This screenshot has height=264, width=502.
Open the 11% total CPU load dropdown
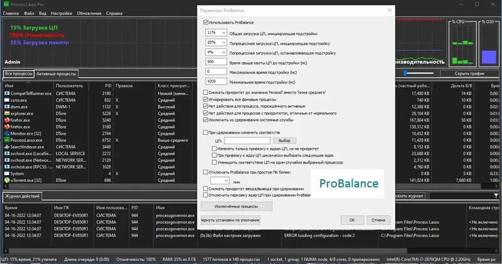pos(216,33)
